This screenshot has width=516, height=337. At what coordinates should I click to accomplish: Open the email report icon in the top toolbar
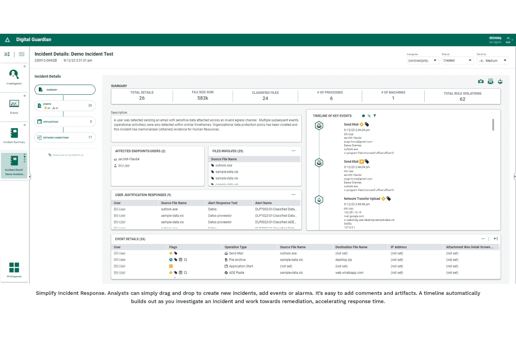point(491,81)
